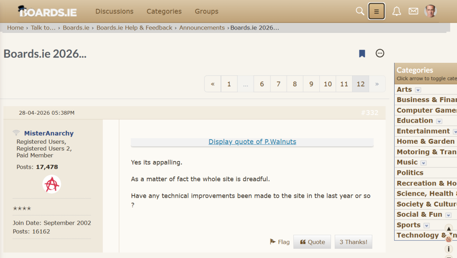Jump to page 6 of thread

262,84
